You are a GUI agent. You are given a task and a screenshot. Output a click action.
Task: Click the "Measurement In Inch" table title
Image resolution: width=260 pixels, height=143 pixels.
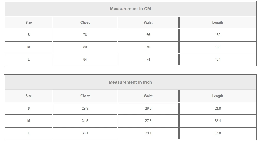point(130,82)
